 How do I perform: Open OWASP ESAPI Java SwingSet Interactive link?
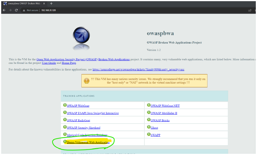[93, 113]
